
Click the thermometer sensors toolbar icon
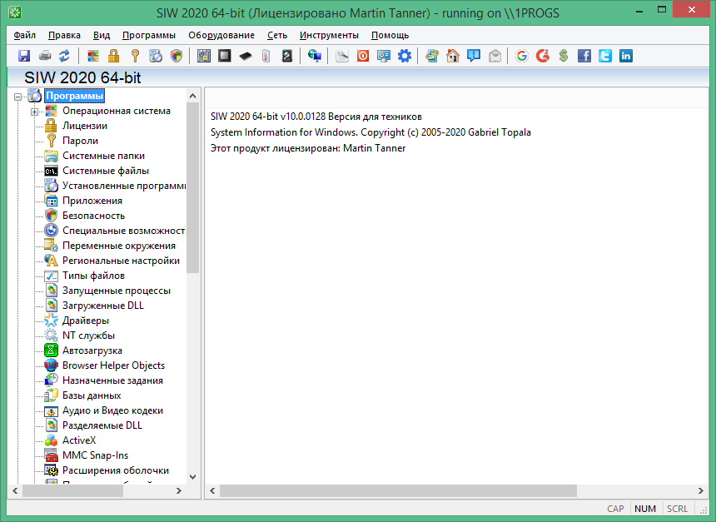pos(266,56)
